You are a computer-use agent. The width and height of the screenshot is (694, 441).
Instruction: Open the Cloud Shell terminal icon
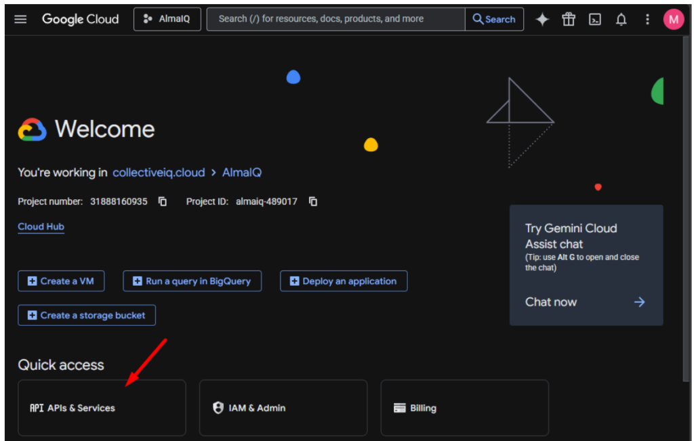tap(595, 19)
